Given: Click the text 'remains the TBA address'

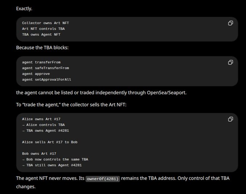Looking at the screenshot, I should 148,178.
